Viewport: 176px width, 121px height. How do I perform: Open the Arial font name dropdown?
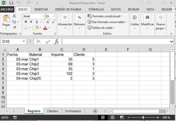43,16
